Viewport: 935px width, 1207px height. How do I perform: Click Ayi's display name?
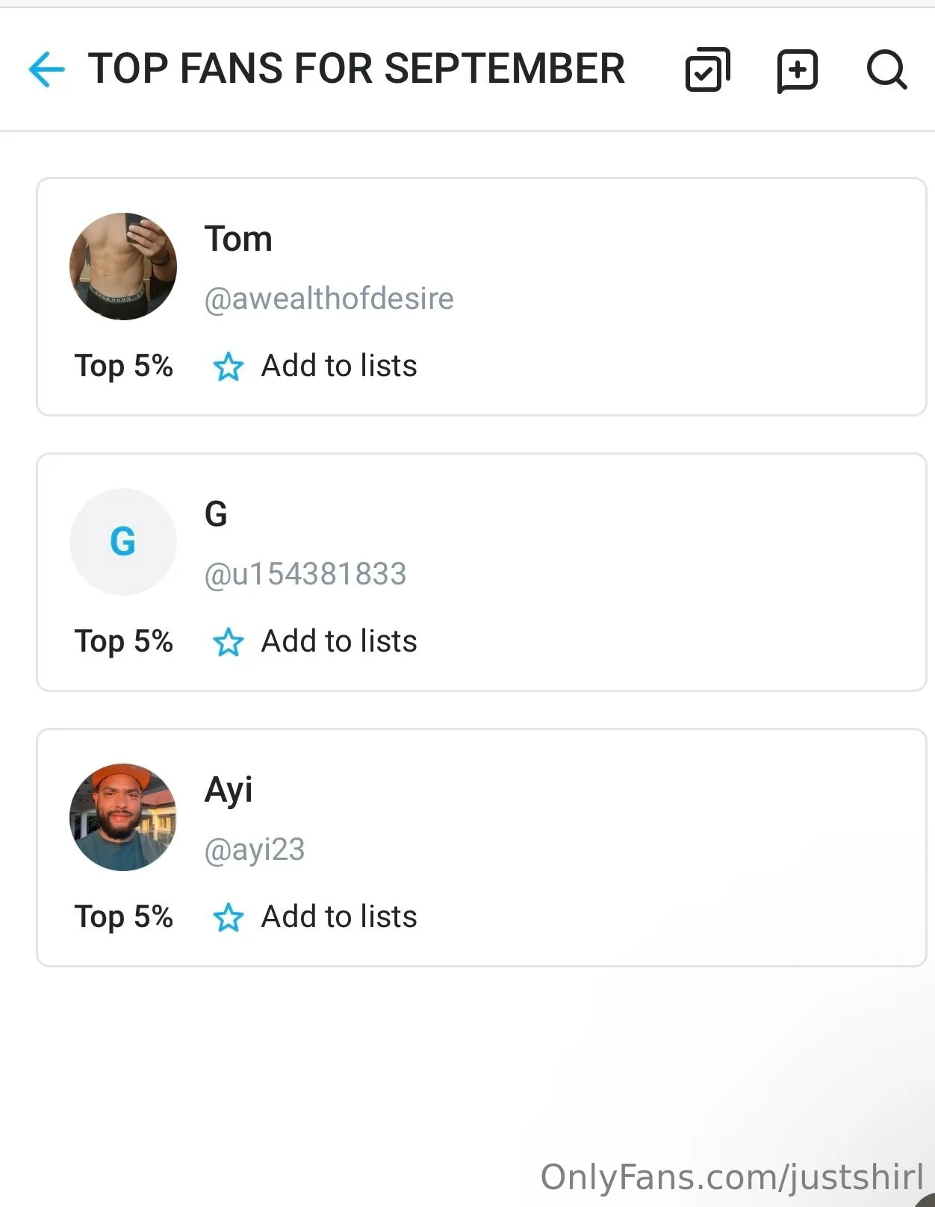pos(229,790)
